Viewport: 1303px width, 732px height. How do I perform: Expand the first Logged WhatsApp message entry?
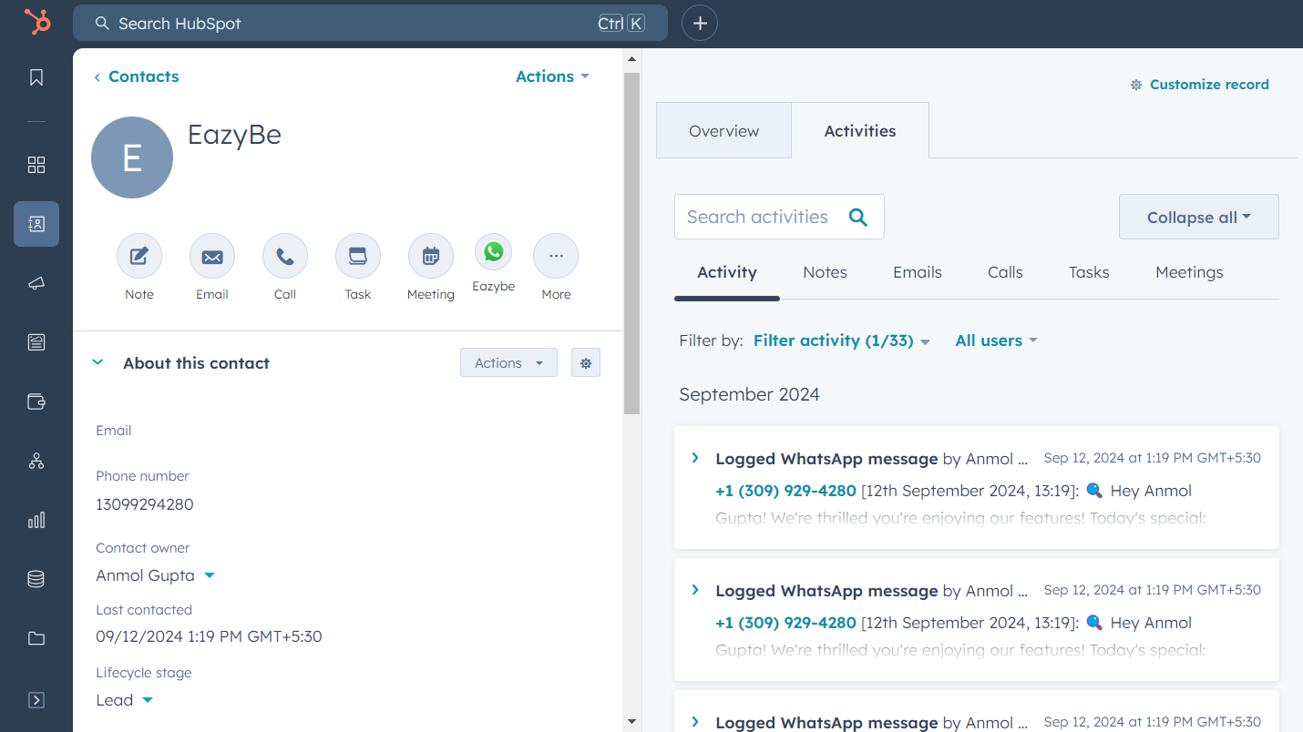[695, 458]
